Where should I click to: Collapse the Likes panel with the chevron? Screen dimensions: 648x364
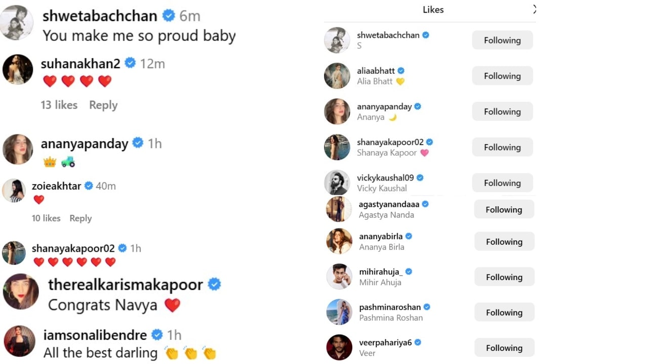pyautogui.click(x=535, y=9)
